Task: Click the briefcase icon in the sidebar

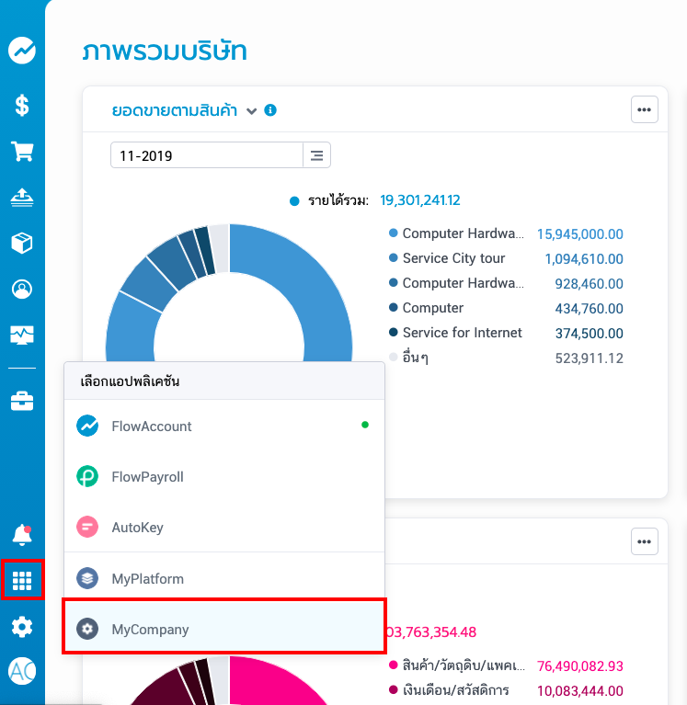Action: [22, 402]
